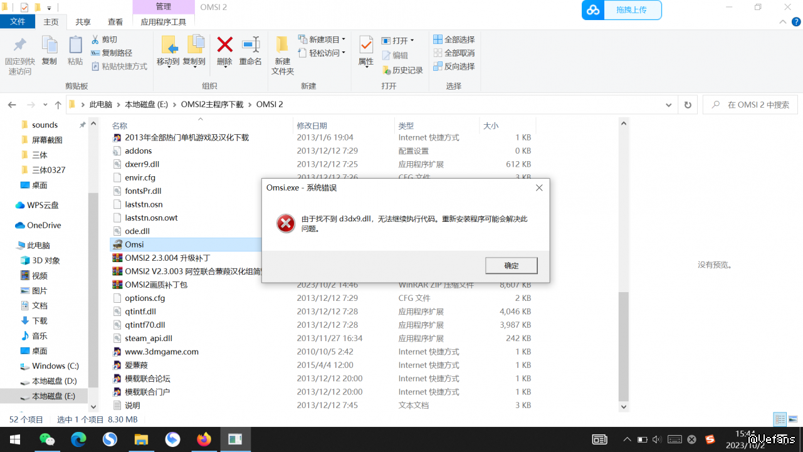Open 历史记录 in the ribbon
This screenshot has width=803, height=452.
[402, 70]
